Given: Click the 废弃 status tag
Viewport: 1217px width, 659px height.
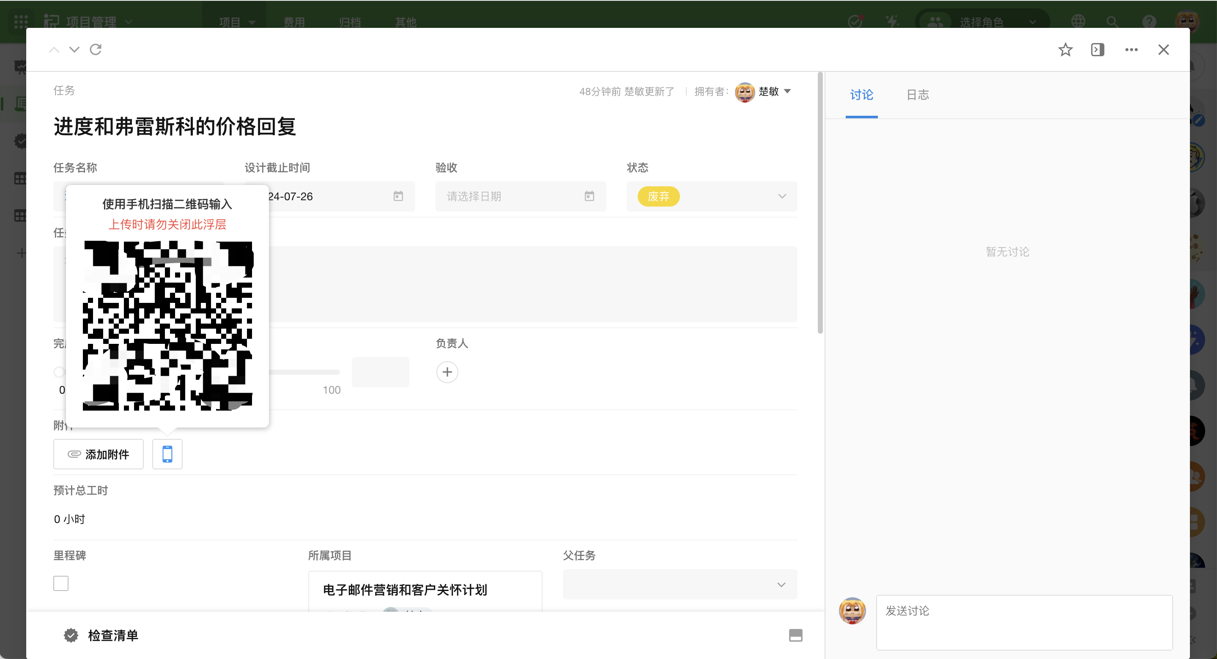Looking at the screenshot, I should [658, 196].
